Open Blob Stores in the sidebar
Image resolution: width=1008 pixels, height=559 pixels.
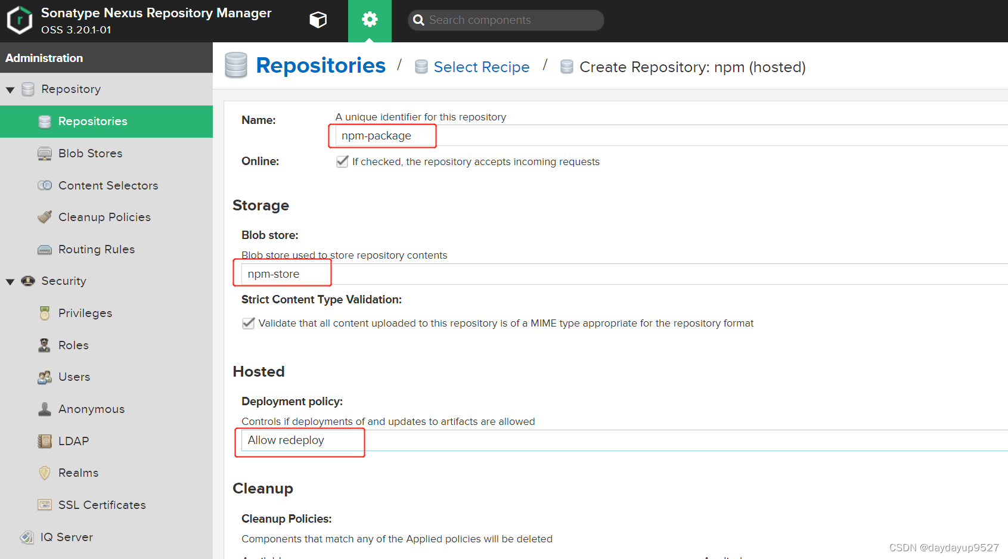pyautogui.click(x=90, y=154)
